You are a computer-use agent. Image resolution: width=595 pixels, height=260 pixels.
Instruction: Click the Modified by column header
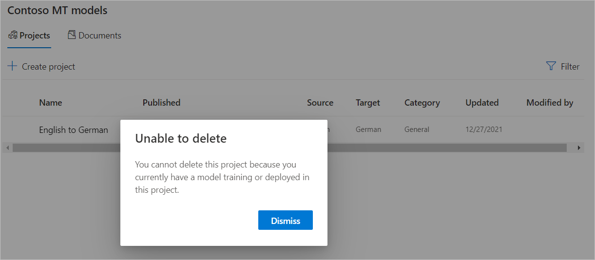point(550,103)
